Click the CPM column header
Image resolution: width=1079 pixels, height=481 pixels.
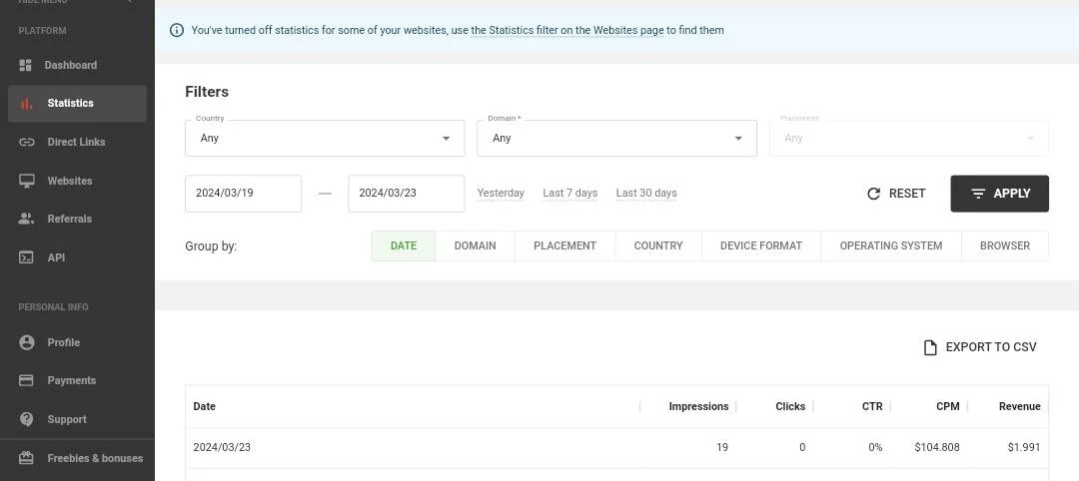click(x=947, y=407)
